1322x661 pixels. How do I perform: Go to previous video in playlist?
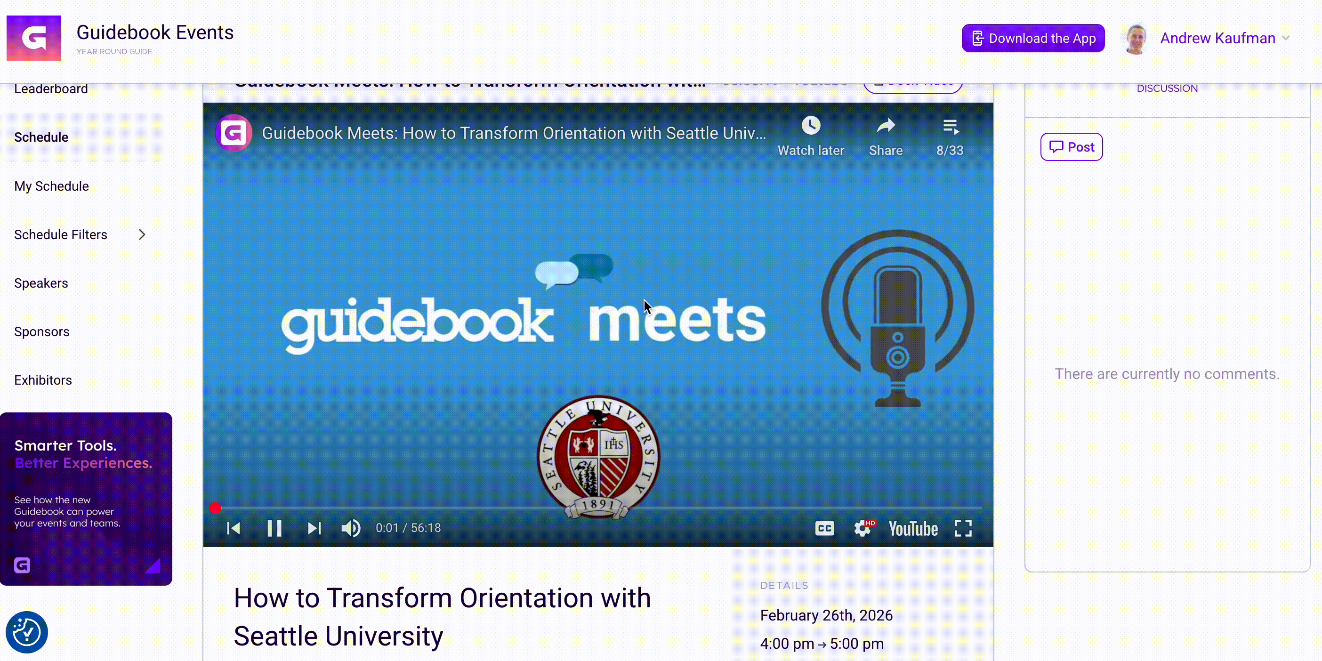tap(234, 528)
